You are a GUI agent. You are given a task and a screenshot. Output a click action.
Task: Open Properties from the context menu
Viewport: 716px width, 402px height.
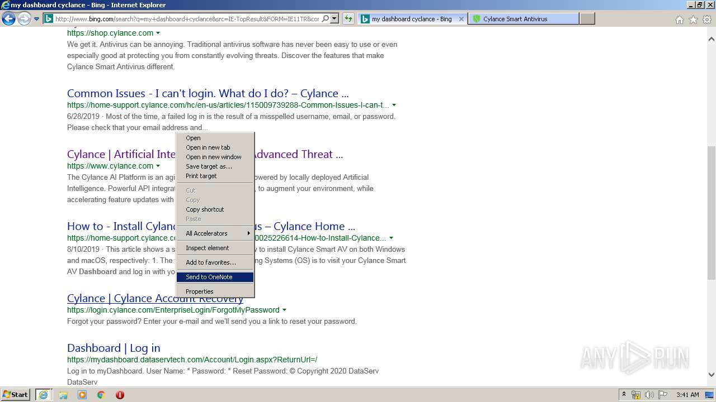215,291
